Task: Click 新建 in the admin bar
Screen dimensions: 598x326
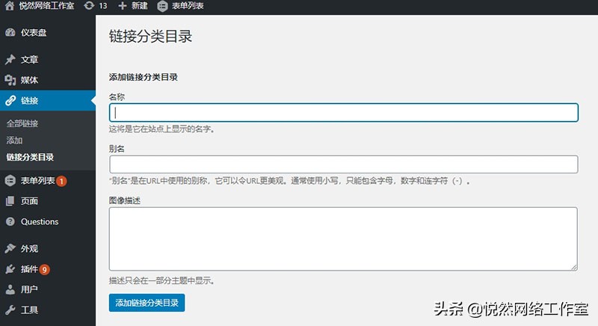Action: pyautogui.click(x=140, y=6)
